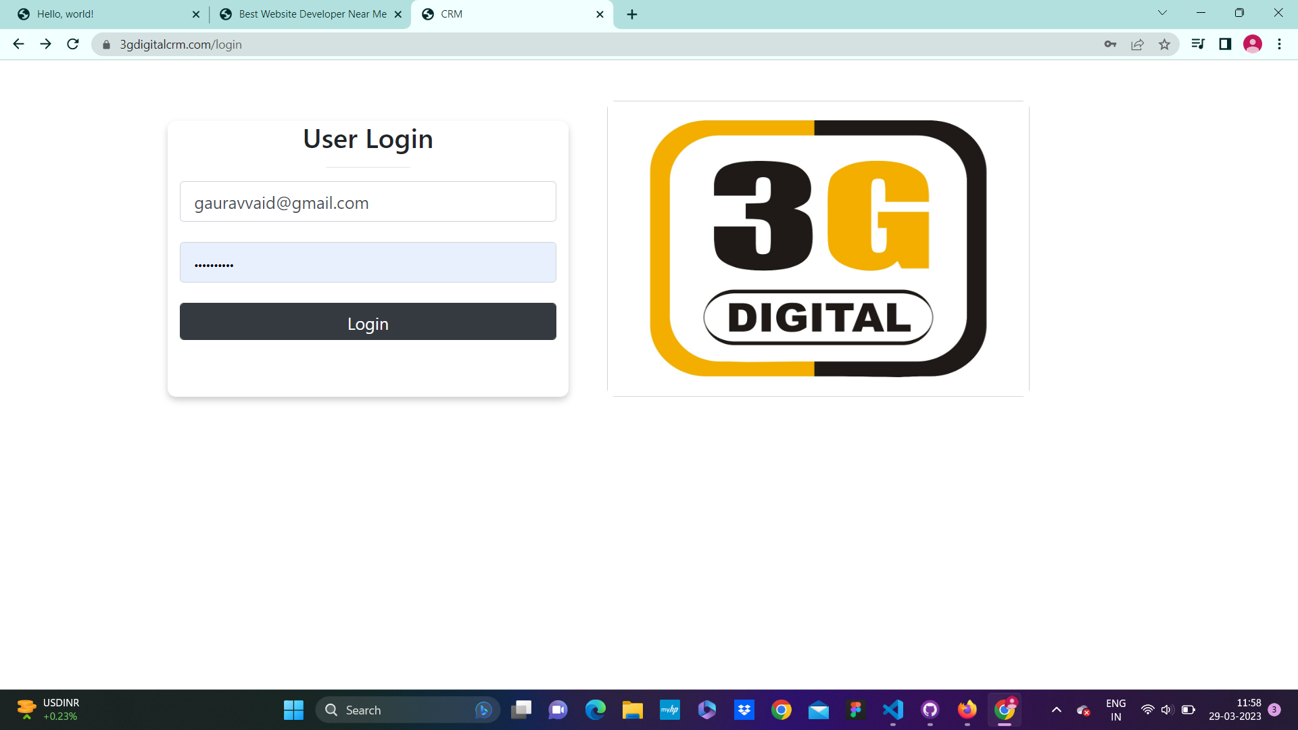Switch to Best Website Developer tab
Viewport: 1298px width, 730px height.
[x=310, y=14]
